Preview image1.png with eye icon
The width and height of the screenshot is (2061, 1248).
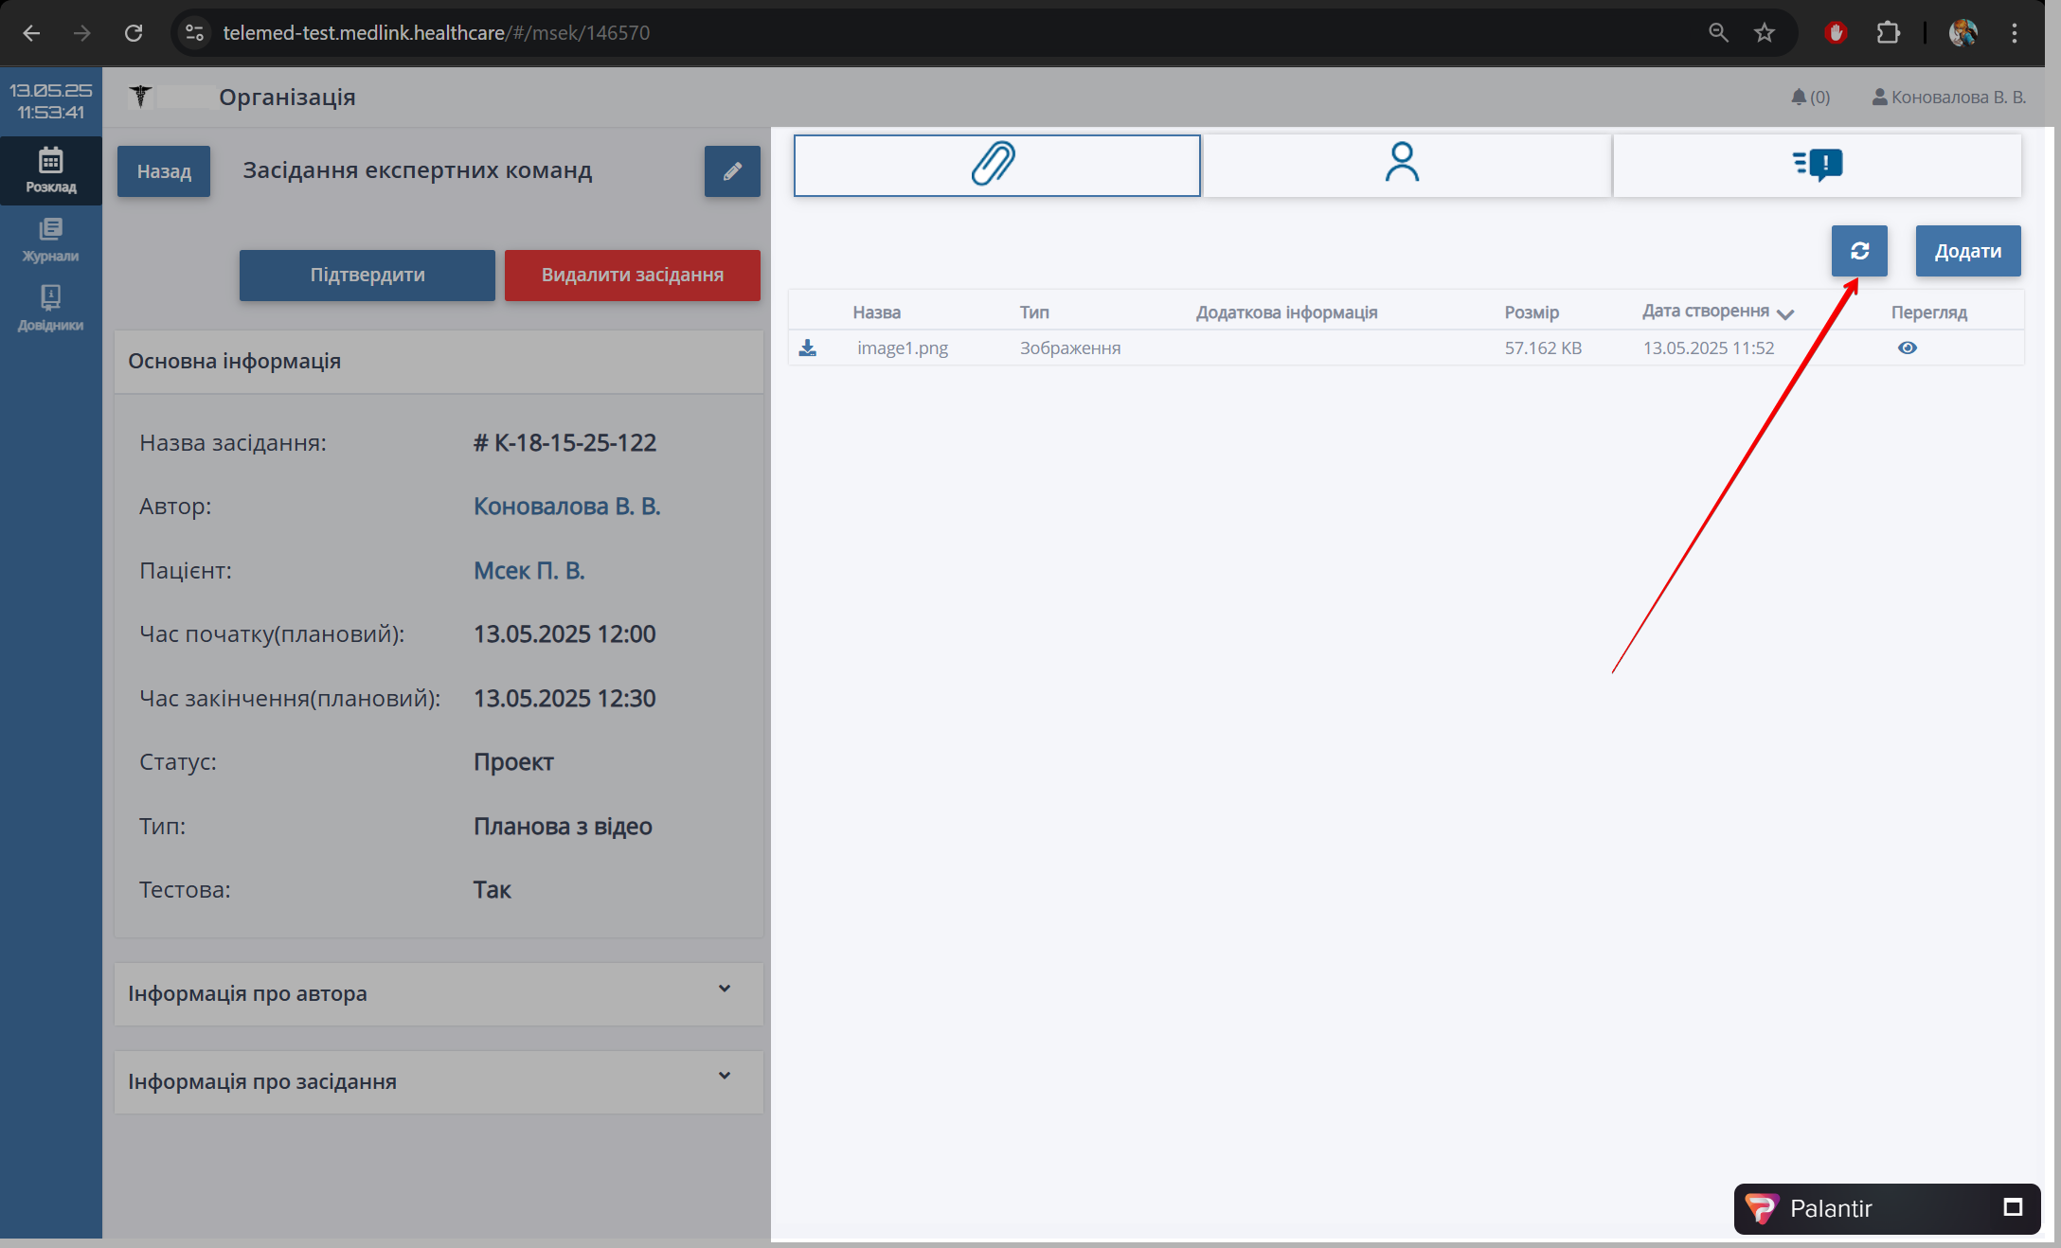click(1907, 348)
